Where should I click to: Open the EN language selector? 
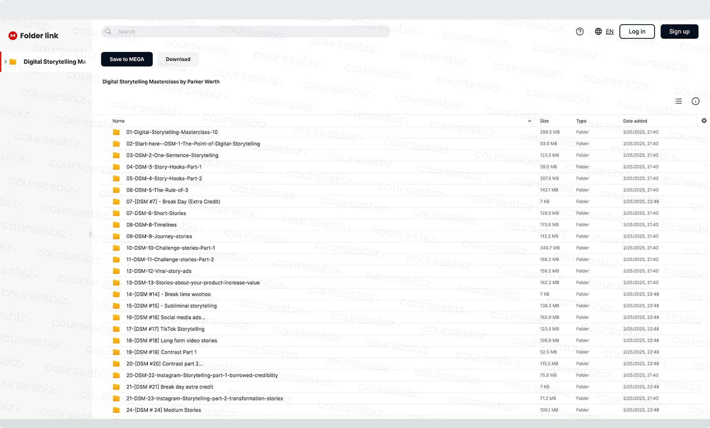610,31
